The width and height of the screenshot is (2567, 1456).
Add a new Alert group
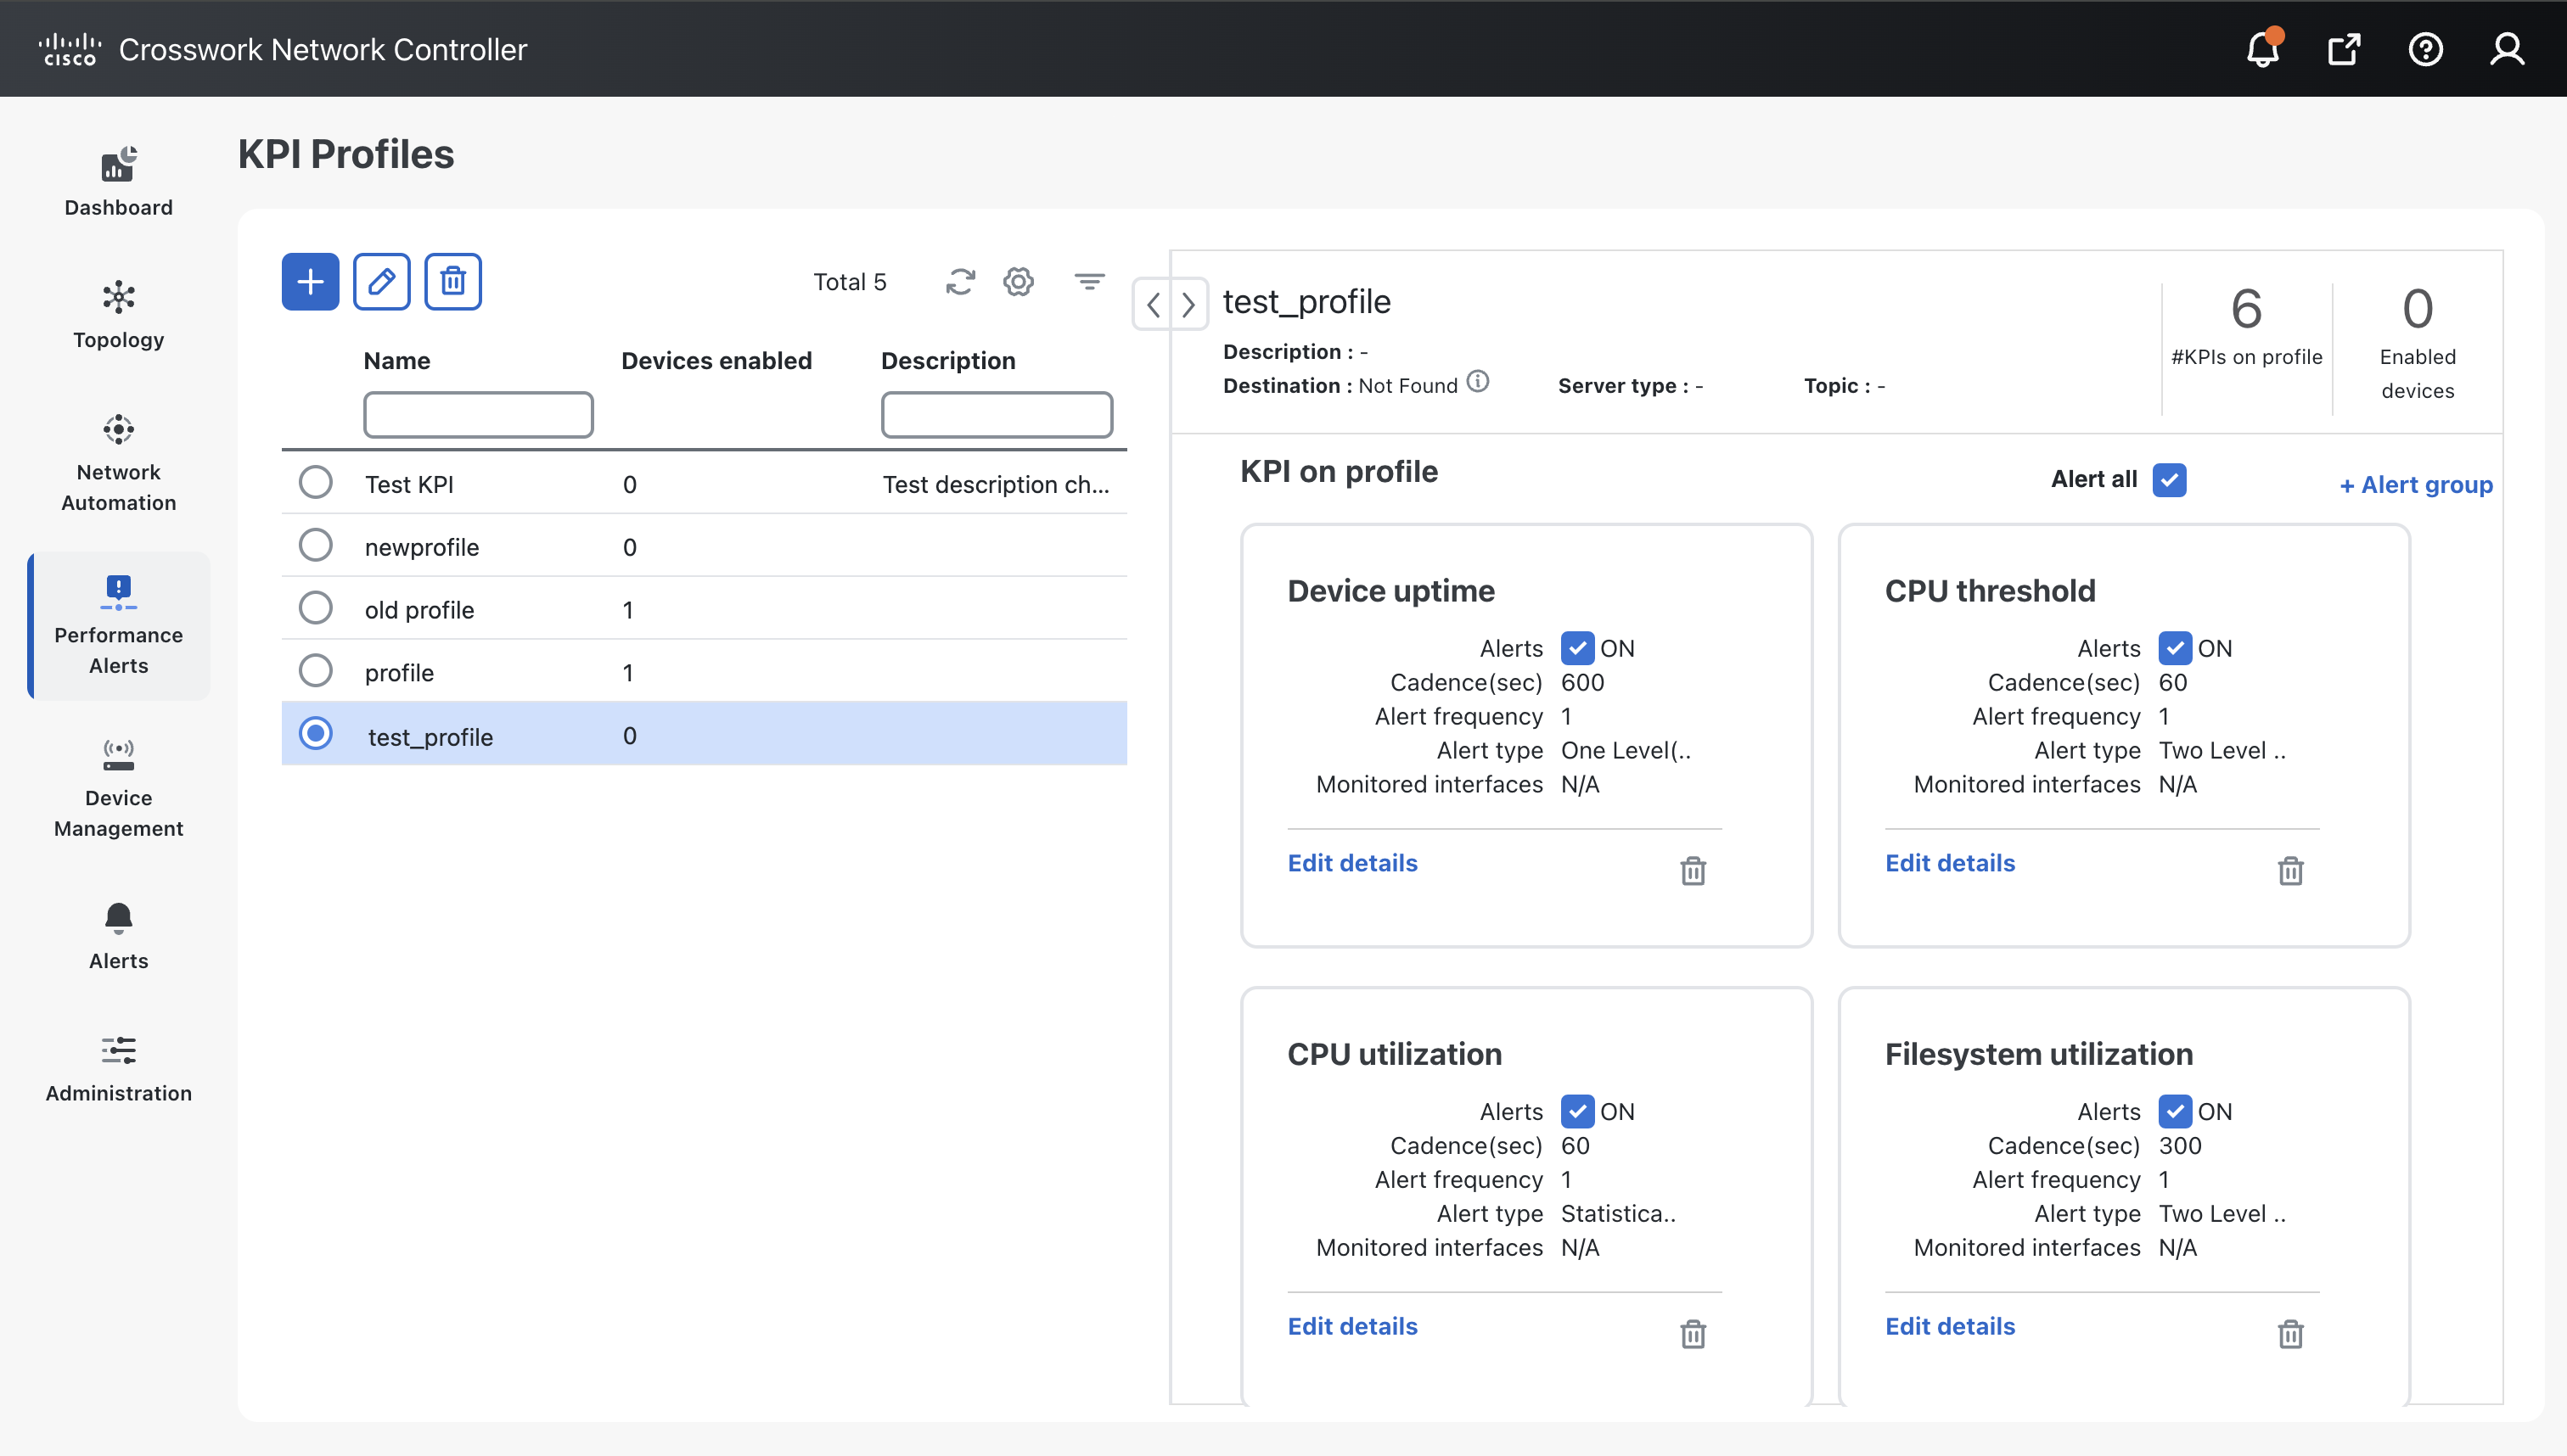click(x=2415, y=484)
